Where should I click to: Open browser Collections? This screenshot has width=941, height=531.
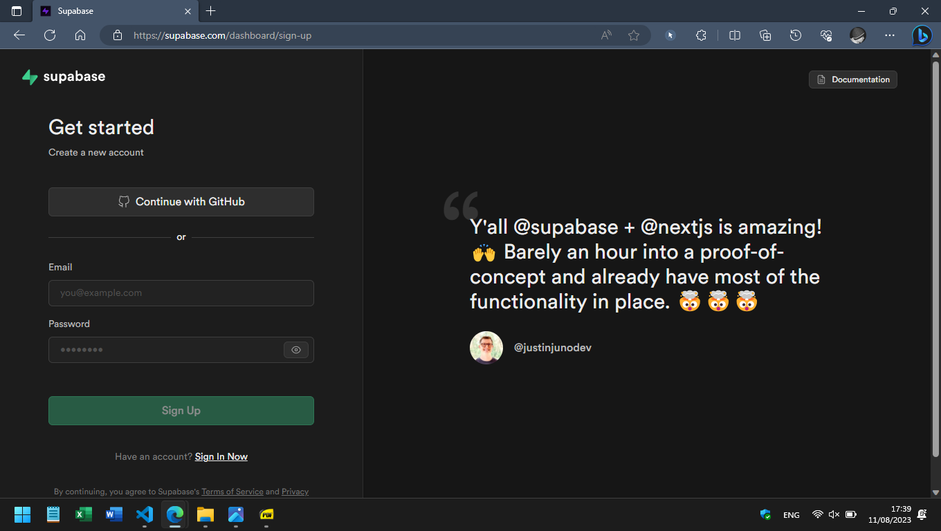click(765, 35)
